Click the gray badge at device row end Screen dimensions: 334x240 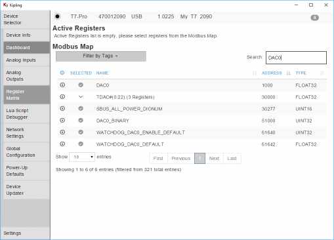(315, 18)
